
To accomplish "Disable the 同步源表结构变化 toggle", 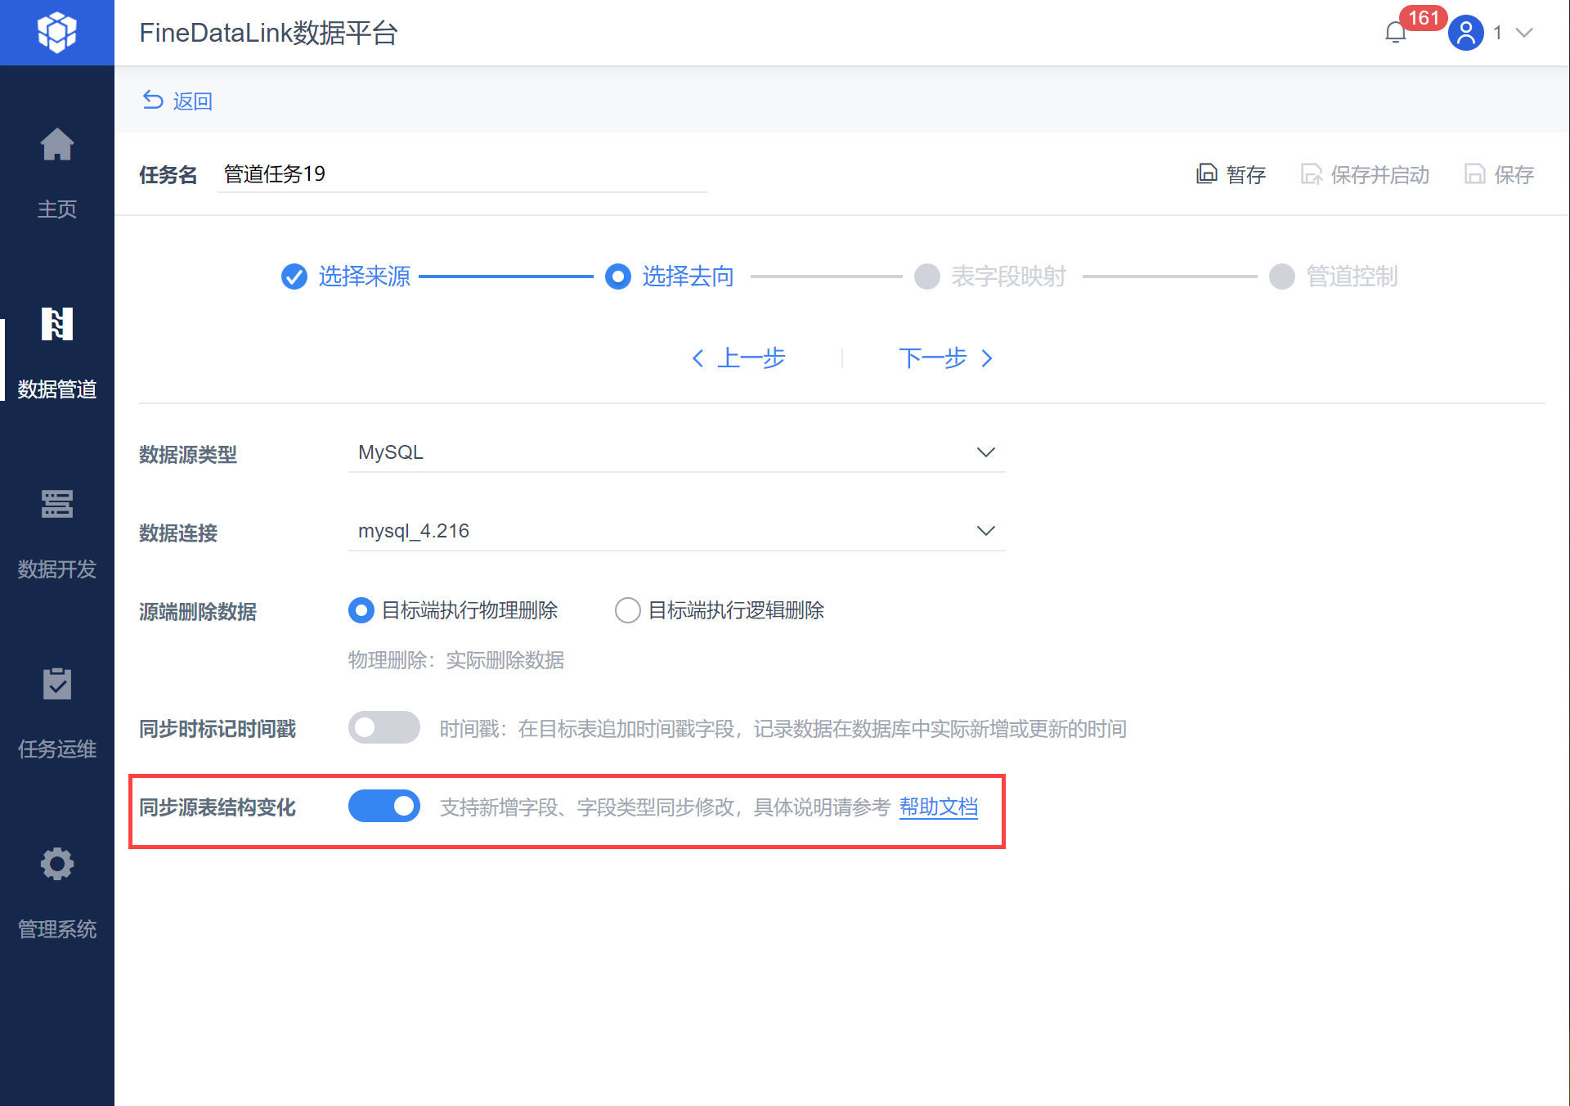I will click(x=384, y=807).
